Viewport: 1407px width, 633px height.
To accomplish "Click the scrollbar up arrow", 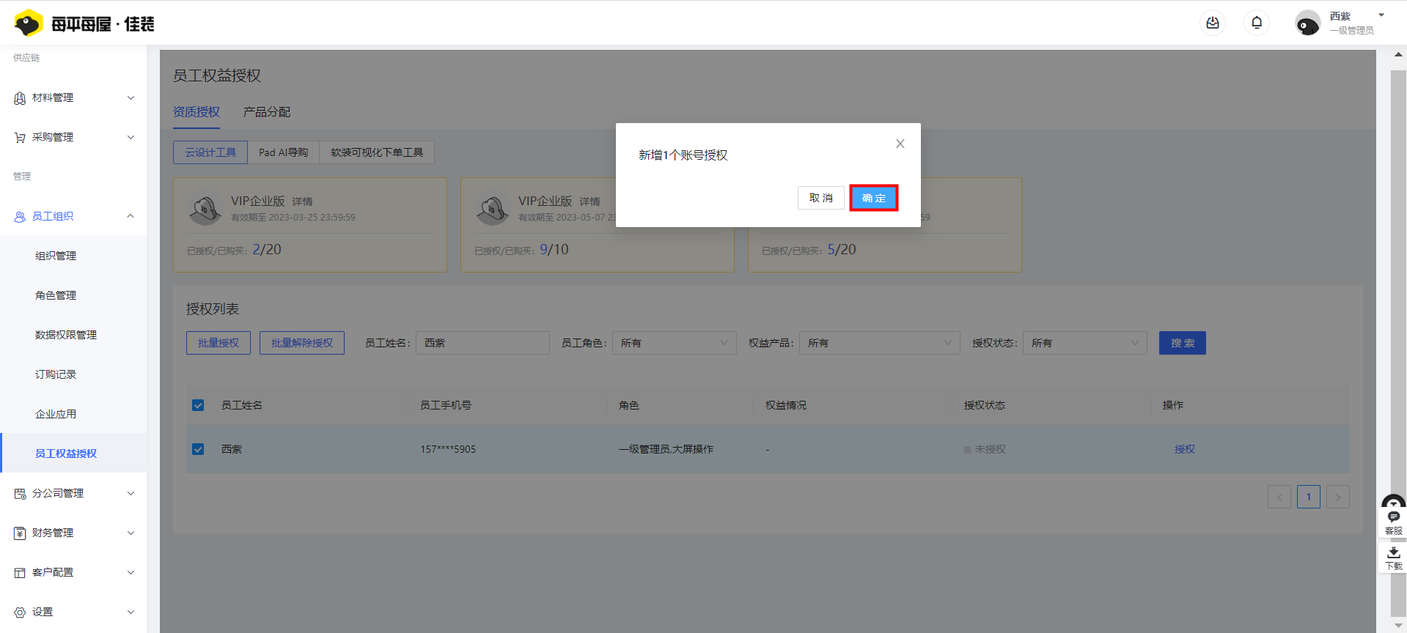I will click(x=1398, y=54).
